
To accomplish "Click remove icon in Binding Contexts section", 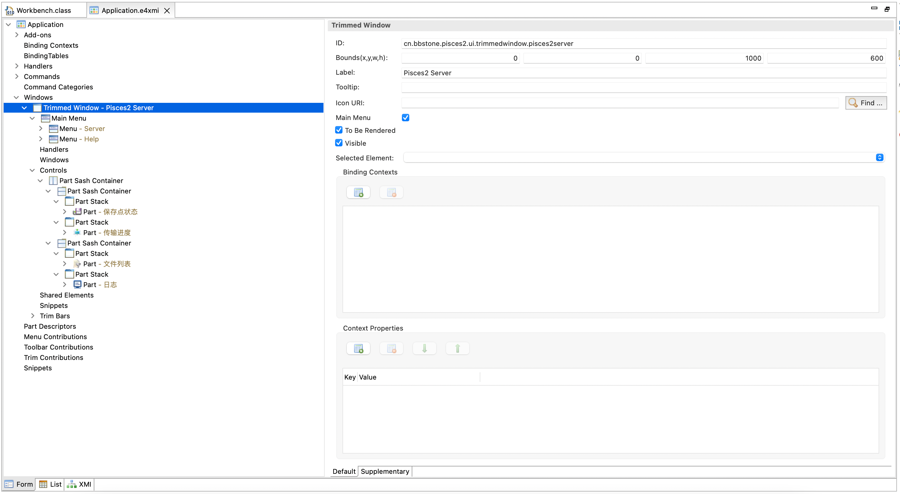I will [391, 192].
